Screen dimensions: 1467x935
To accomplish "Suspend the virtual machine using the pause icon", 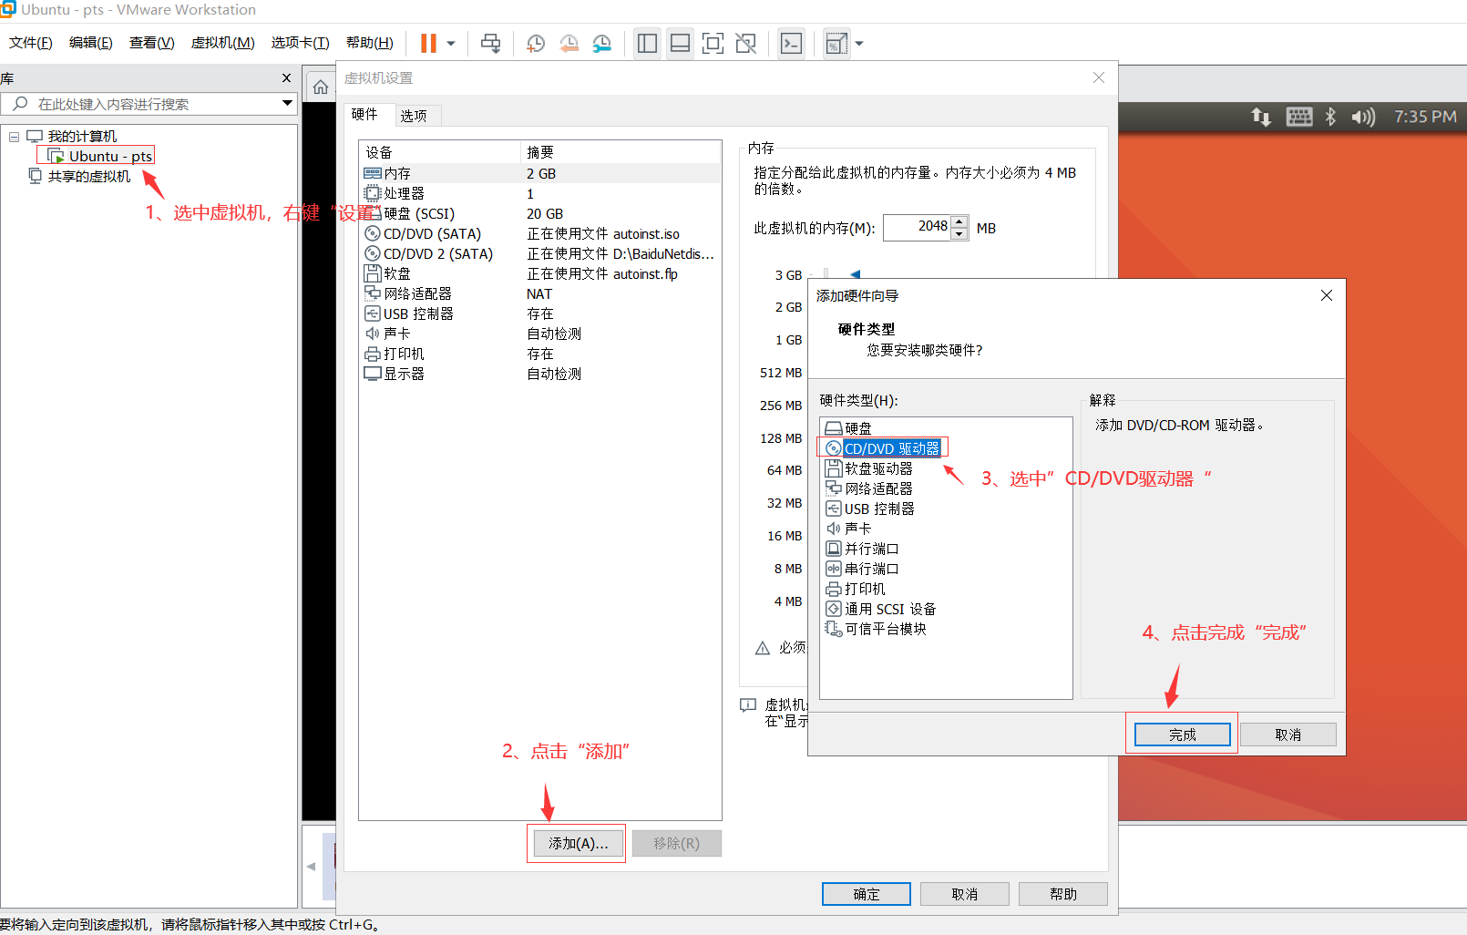I will 426,43.
